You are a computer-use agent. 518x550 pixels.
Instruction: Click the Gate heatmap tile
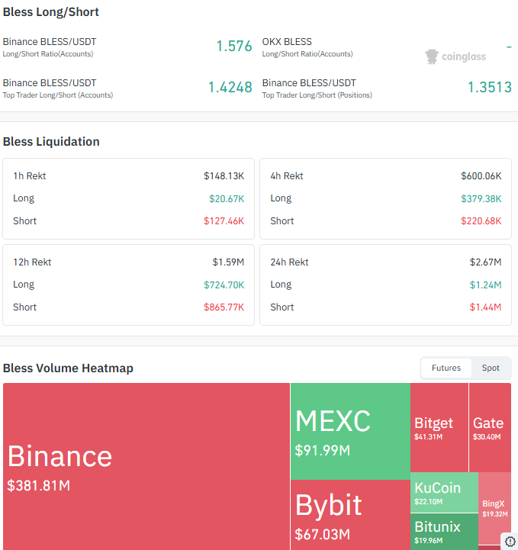[x=490, y=427]
